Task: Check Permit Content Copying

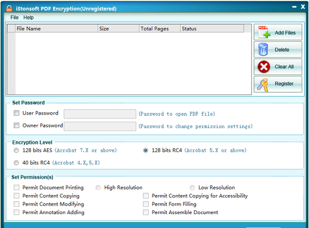Action: point(16,196)
